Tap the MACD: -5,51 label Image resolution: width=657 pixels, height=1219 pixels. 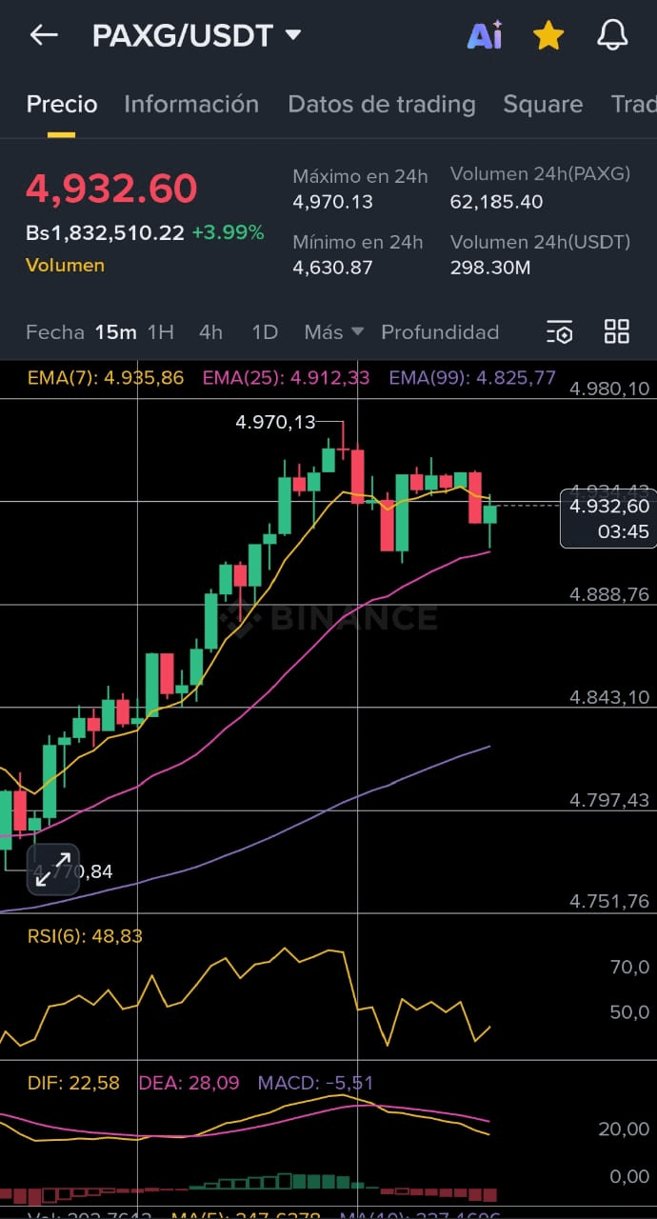315,1083
